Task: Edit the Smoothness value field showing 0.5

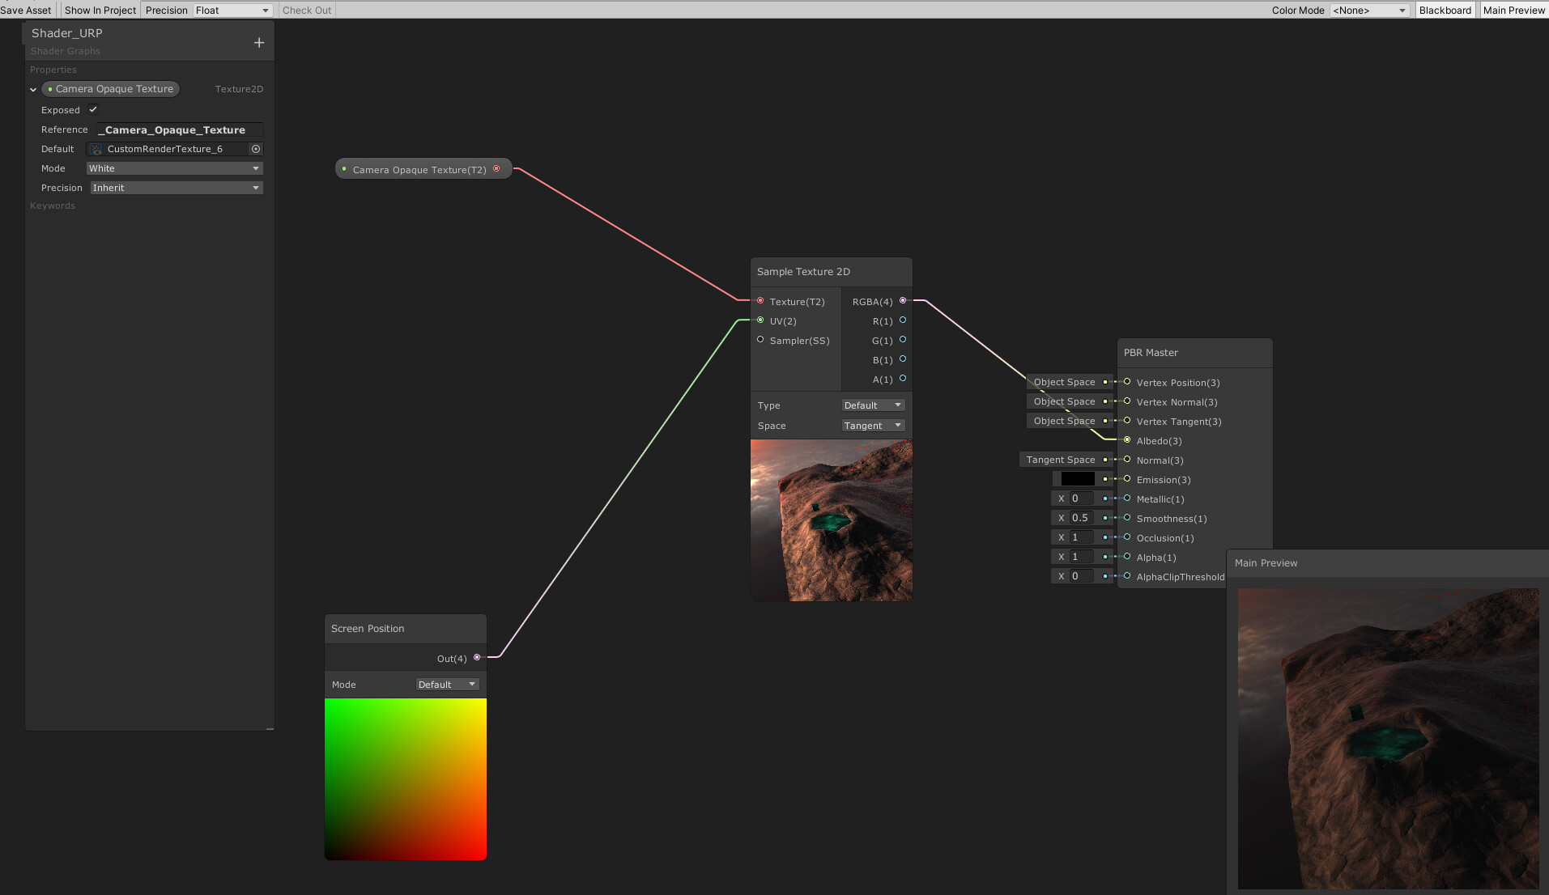Action: click(x=1080, y=517)
